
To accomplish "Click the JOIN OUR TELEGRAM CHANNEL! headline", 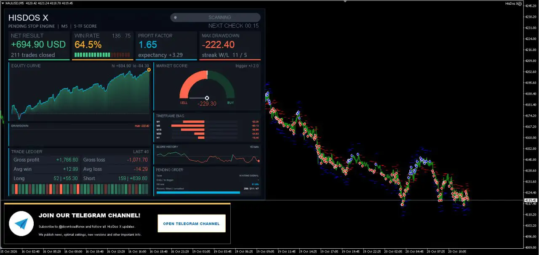I will click(89, 215).
